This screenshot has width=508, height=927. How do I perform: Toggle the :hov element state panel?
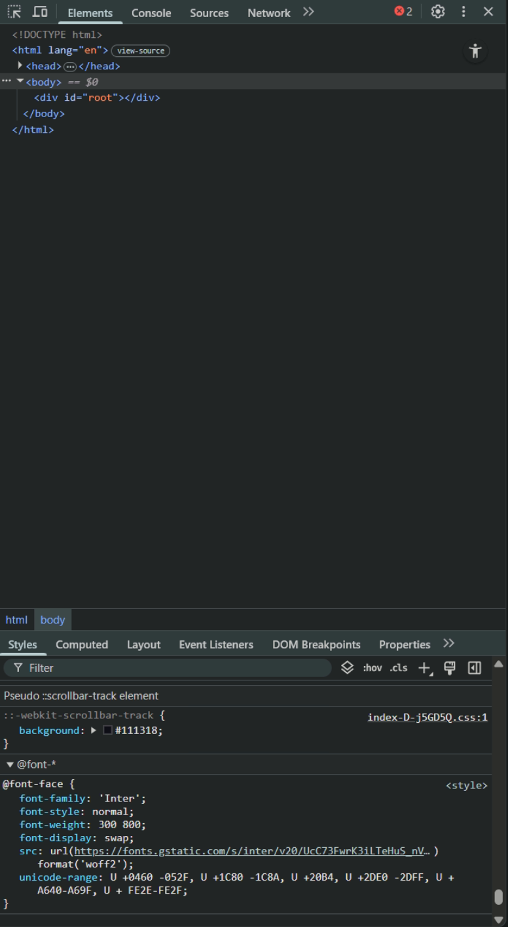coord(372,668)
